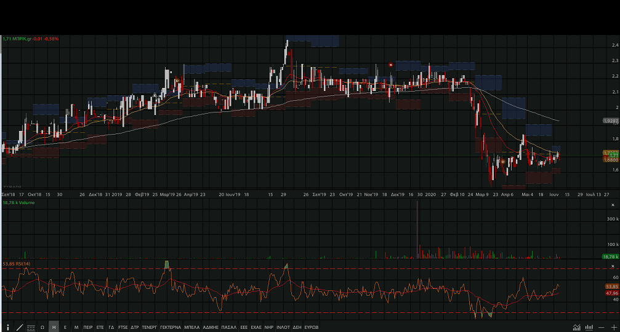Zoom out with the minus icon
Image resolution: width=620 pixels, height=332 pixels.
tap(602, 328)
